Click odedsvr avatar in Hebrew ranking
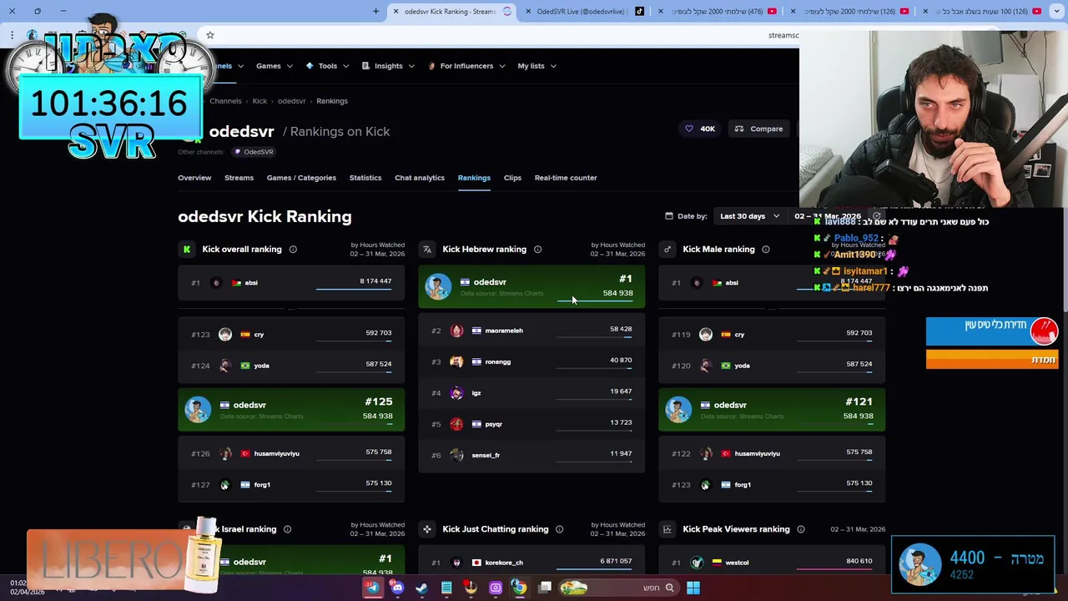 438,286
